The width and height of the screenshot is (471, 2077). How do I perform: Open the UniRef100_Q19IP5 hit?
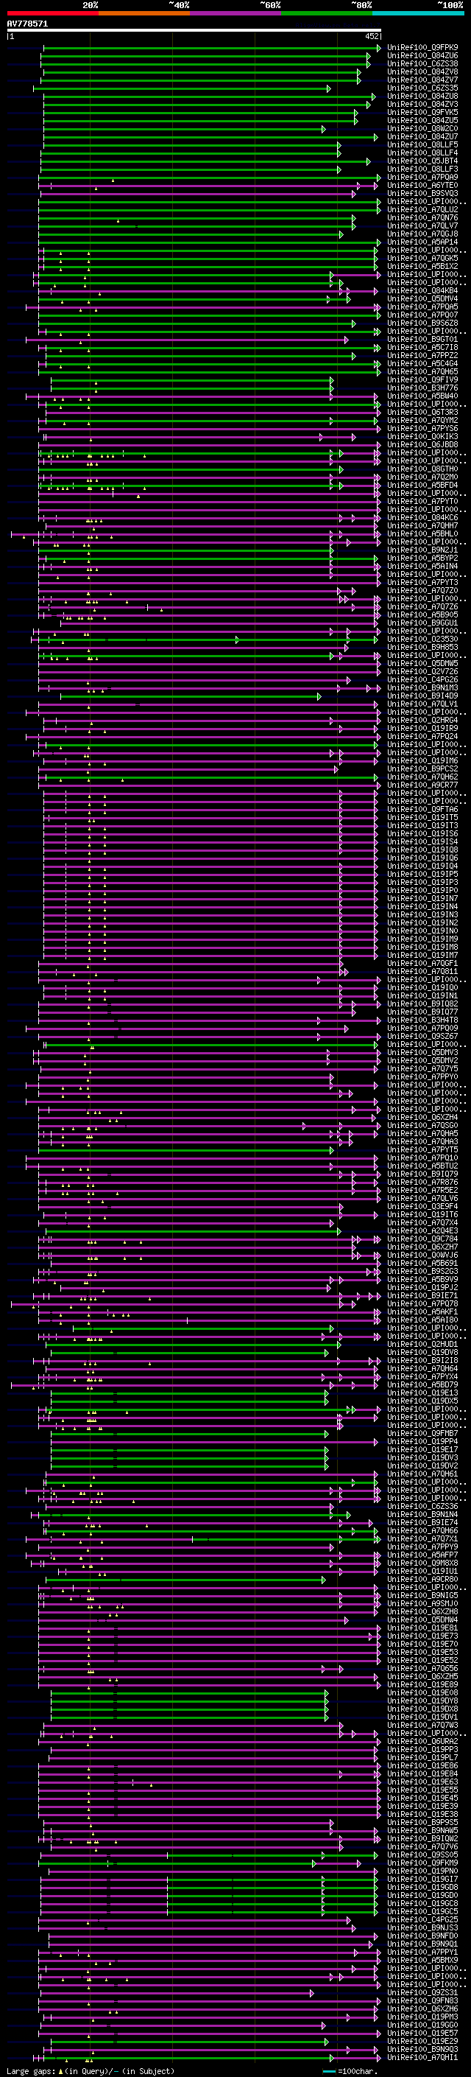(x=422, y=874)
